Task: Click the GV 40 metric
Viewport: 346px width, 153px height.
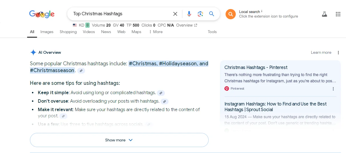Action: (x=118, y=25)
